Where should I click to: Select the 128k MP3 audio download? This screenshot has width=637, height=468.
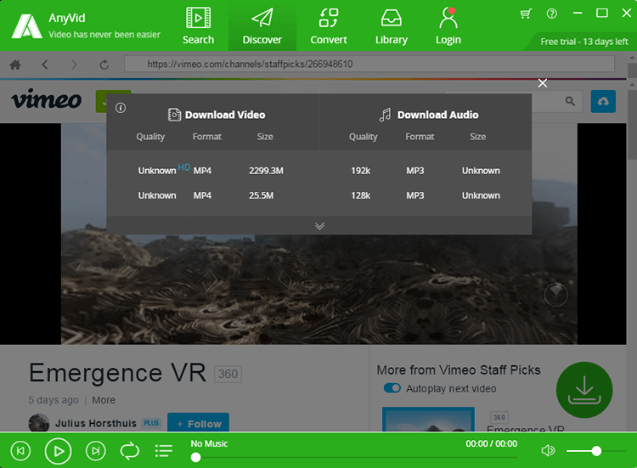[426, 195]
